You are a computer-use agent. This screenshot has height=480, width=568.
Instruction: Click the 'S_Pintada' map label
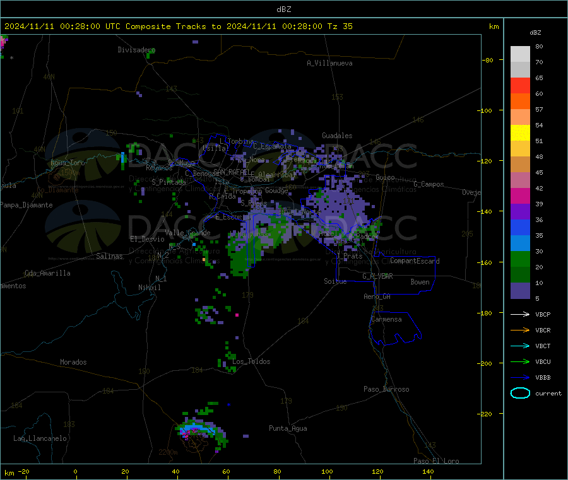click(169, 182)
